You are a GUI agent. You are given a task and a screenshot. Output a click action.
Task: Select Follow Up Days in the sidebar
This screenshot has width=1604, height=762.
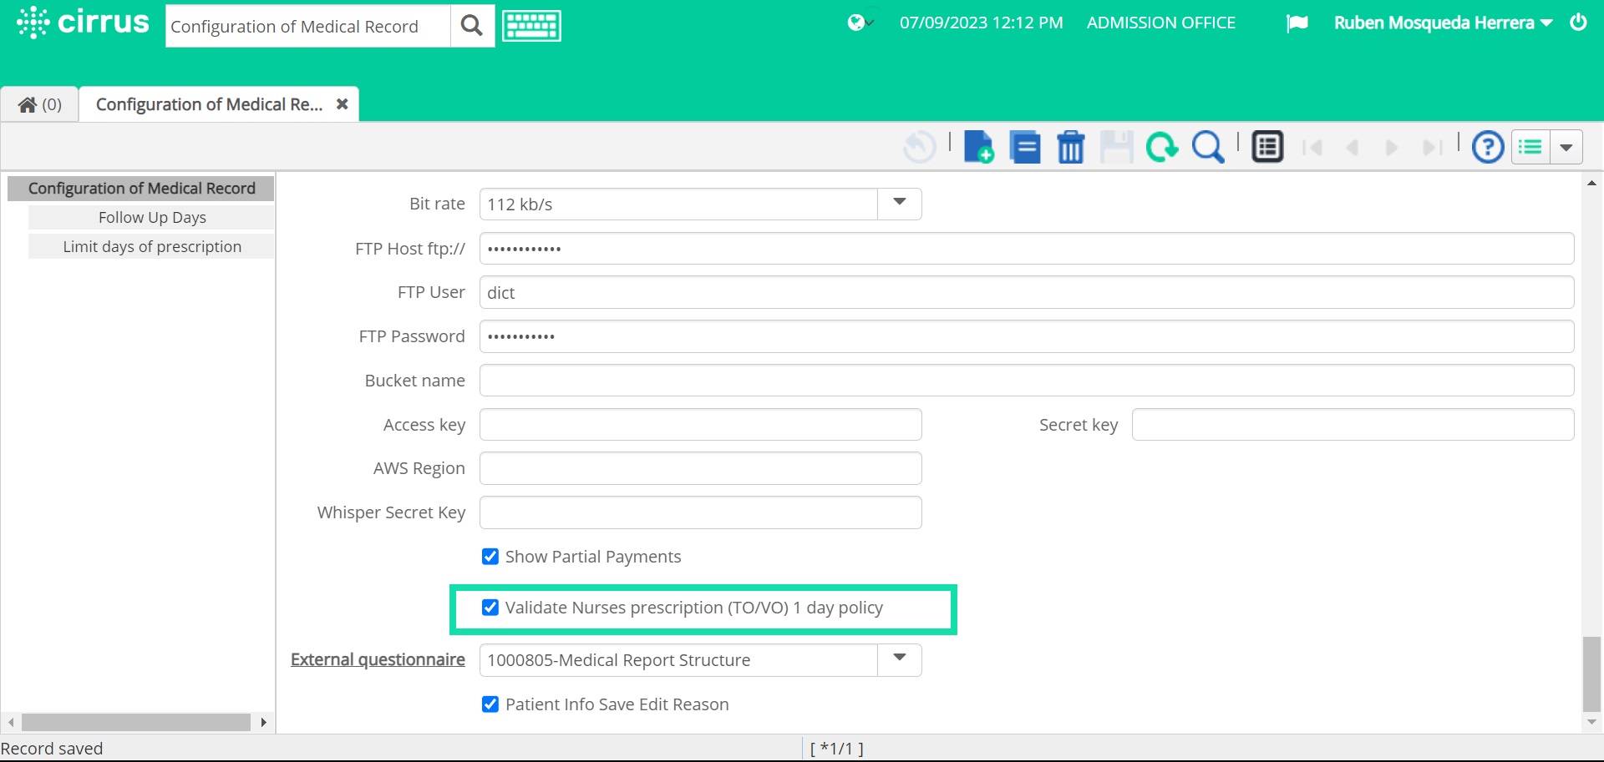pos(151,217)
